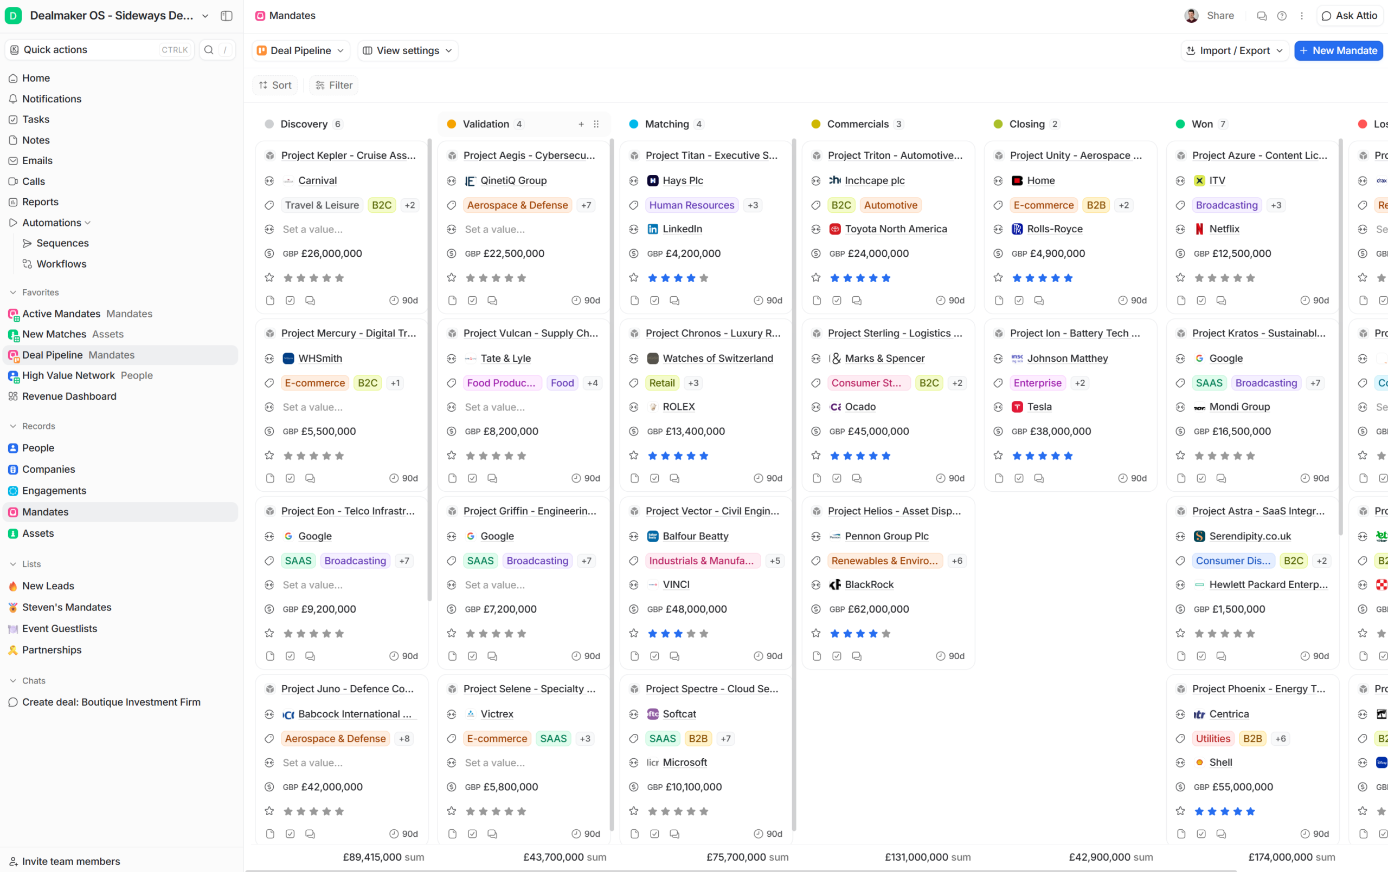This screenshot has width=1388, height=872.
Task: Click tasks checkbox icon on Project Unity card
Action: coord(1019,300)
